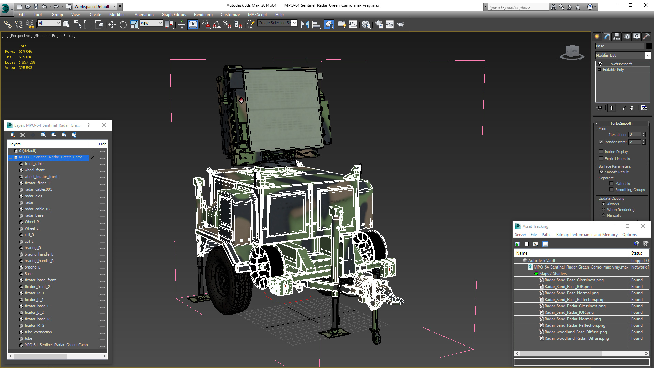This screenshot has width=654, height=368.
Task: Toggle the Smooth Result checkbox
Action: 601,172
